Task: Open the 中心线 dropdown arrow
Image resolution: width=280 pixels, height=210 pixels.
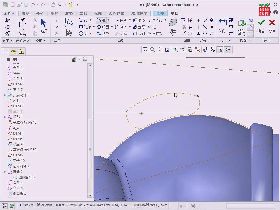Action: pyautogui.click(x=165, y=20)
